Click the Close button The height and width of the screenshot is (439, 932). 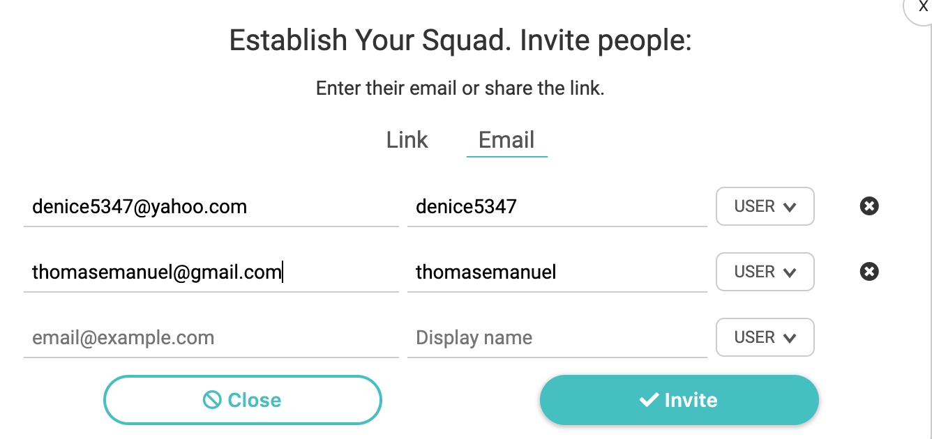pyautogui.click(x=243, y=400)
